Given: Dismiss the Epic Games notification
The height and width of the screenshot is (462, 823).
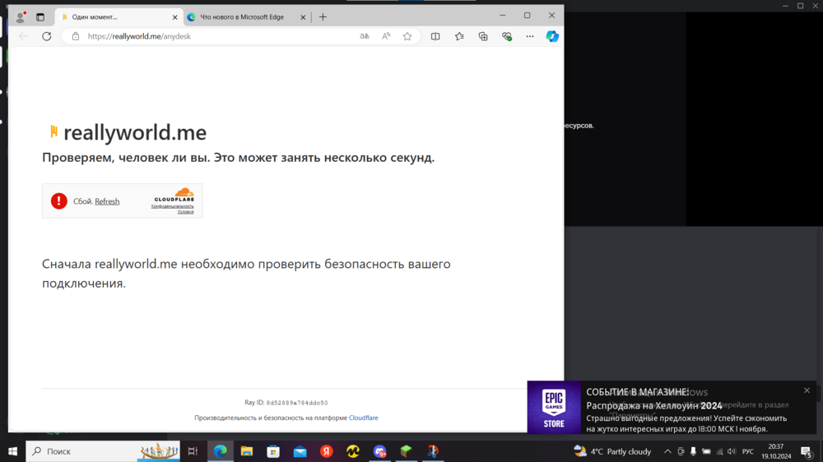Looking at the screenshot, I should coord(807,390).
